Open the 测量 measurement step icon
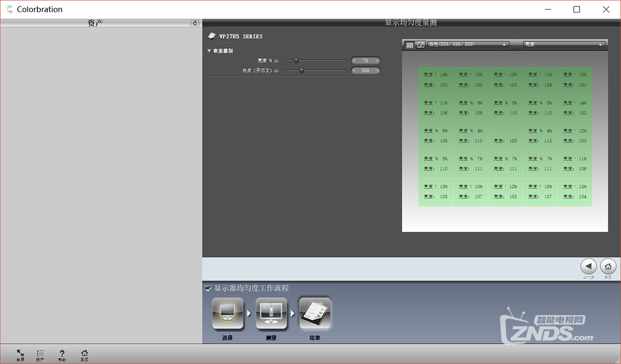 (x=271, y=314)
